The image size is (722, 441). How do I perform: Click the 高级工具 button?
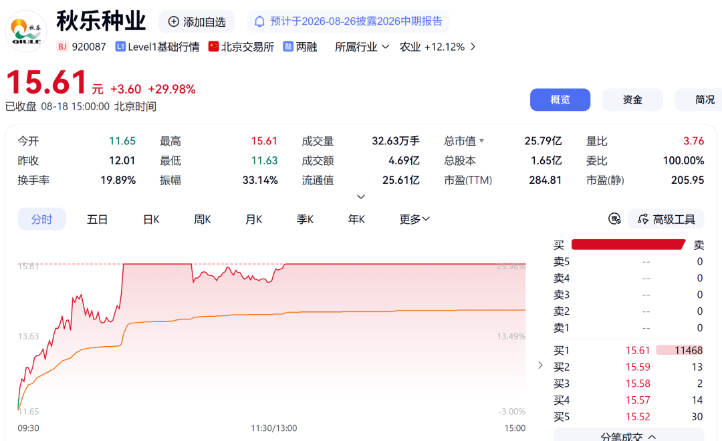point(666,219)
